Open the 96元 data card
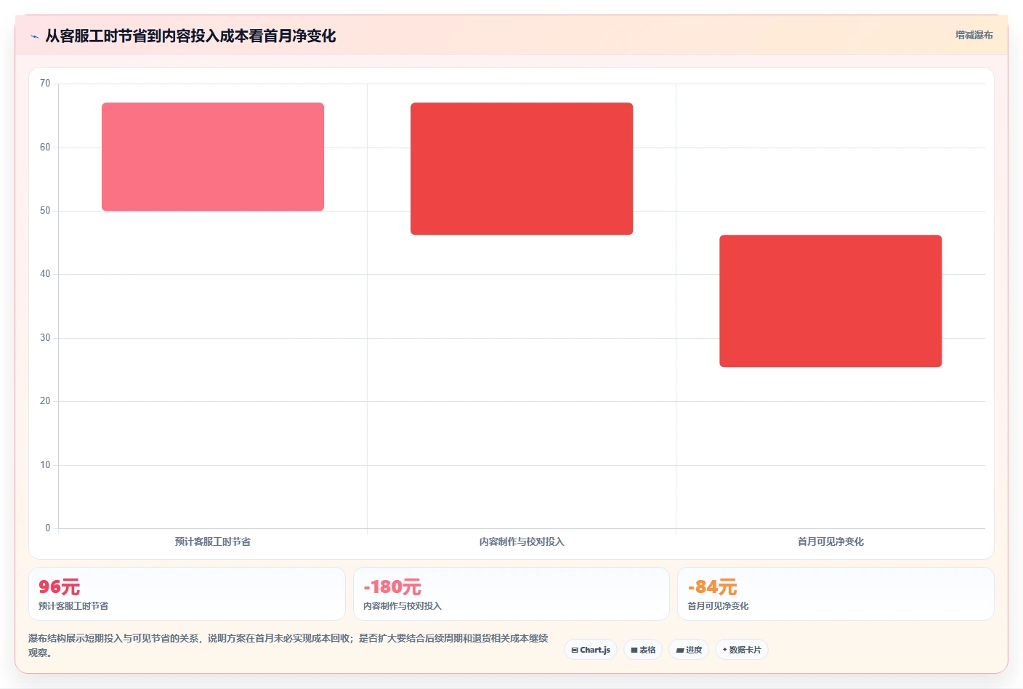The width and height of the screenshot is (1023, 689). point(187,594)
